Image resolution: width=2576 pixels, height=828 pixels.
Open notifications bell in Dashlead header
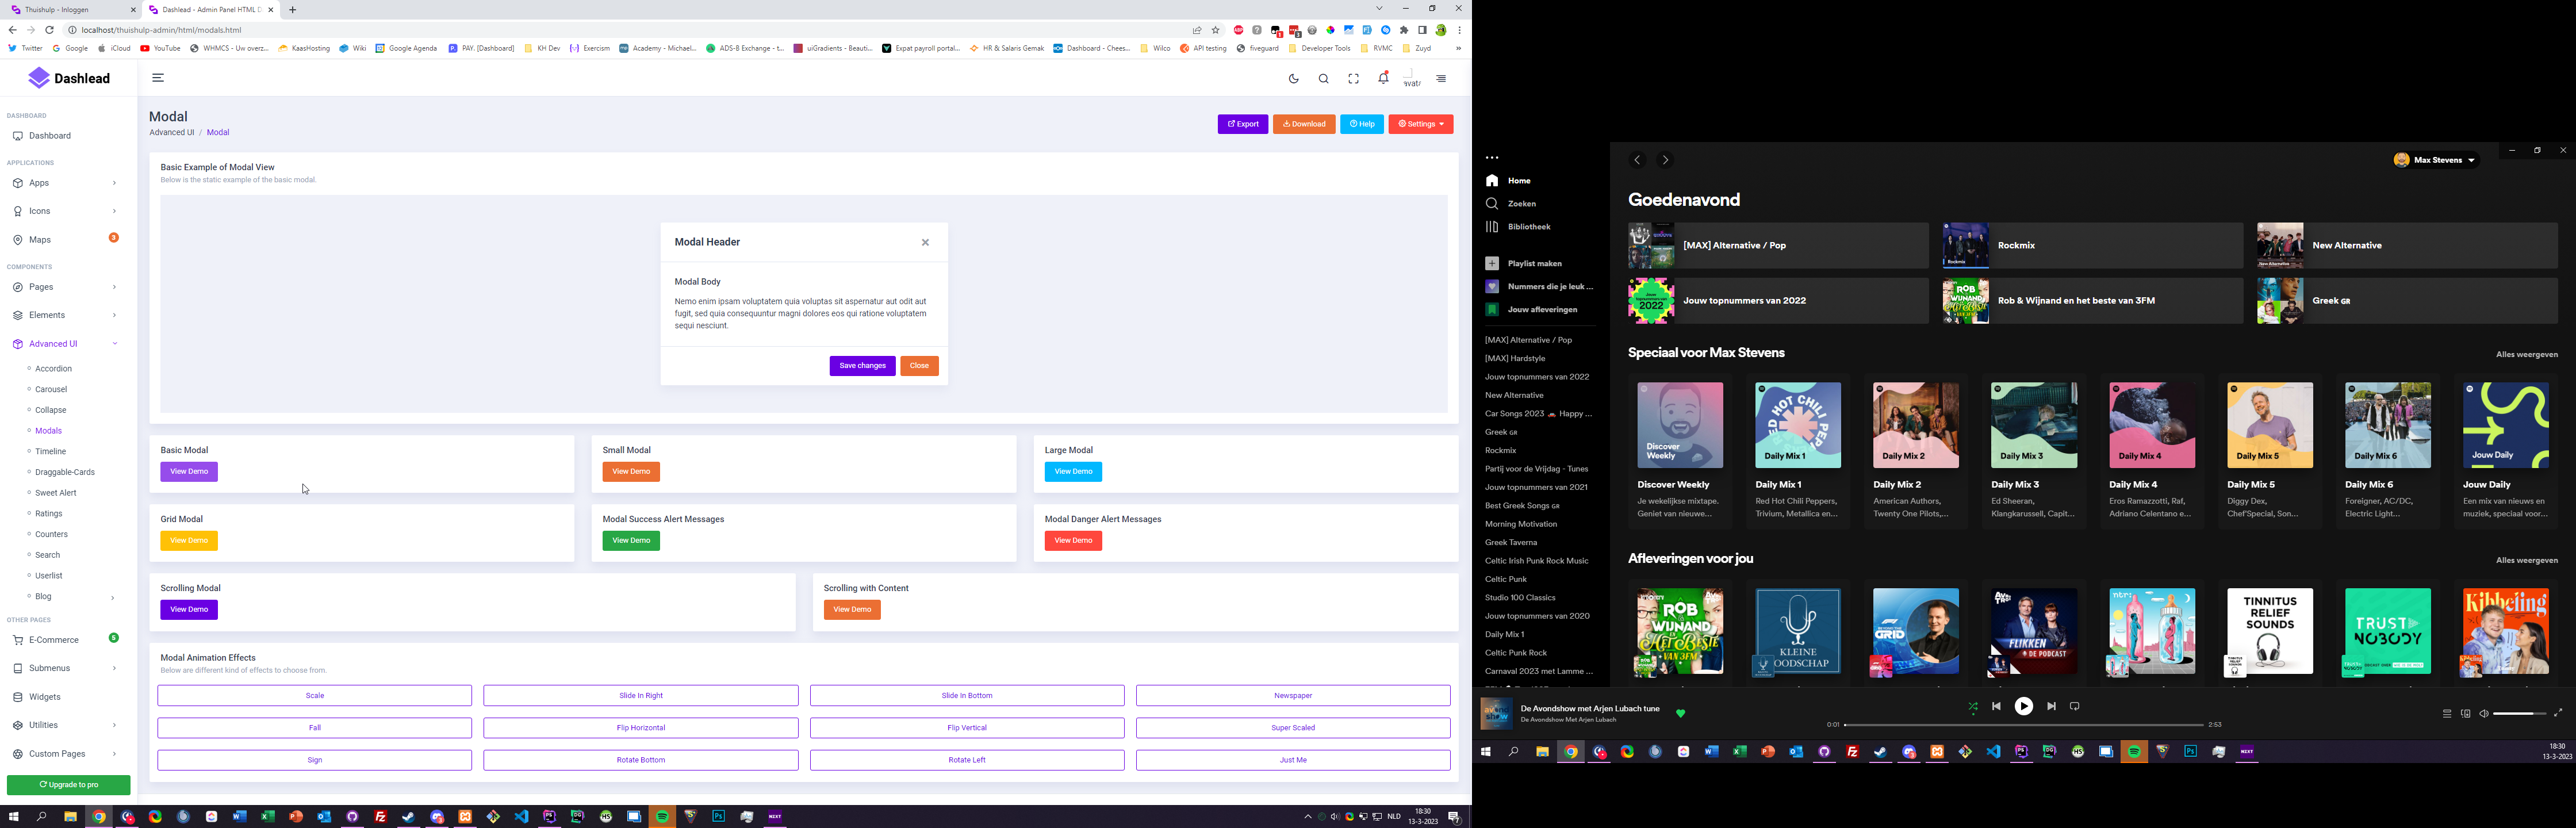coord(1383,78)
